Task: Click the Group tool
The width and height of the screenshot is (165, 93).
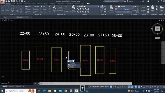Action: coord(134,8)
